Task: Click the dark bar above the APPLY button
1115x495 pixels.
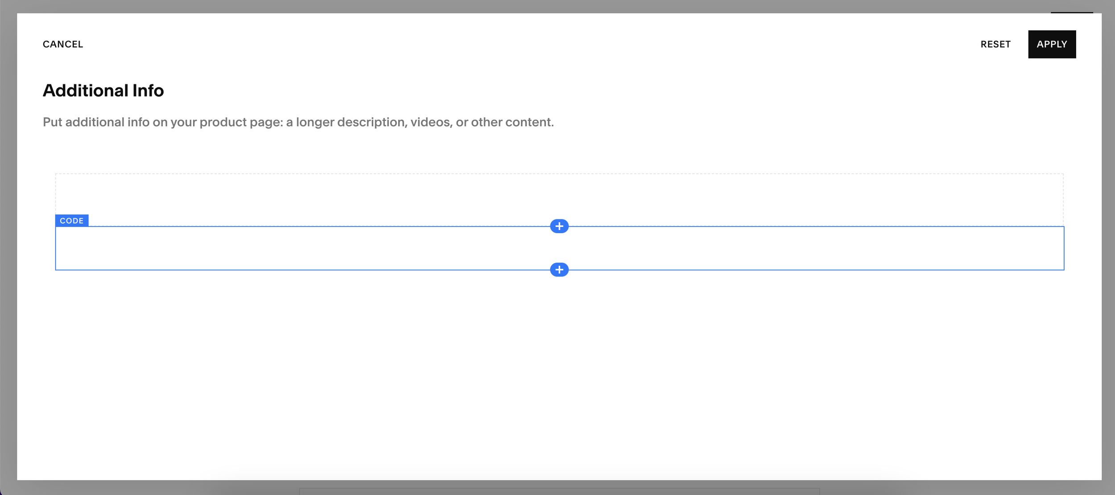Action: pos(1071,12)
